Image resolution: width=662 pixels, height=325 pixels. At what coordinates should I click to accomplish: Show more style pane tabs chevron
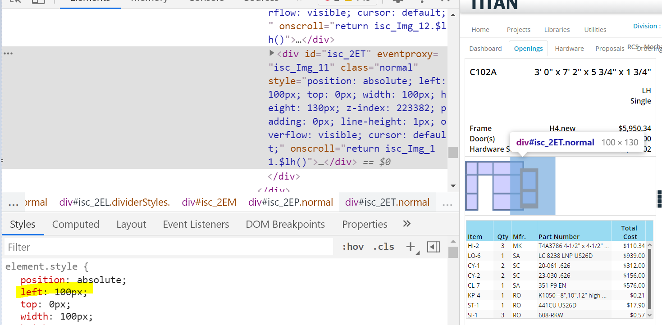(x=406, y=224)
